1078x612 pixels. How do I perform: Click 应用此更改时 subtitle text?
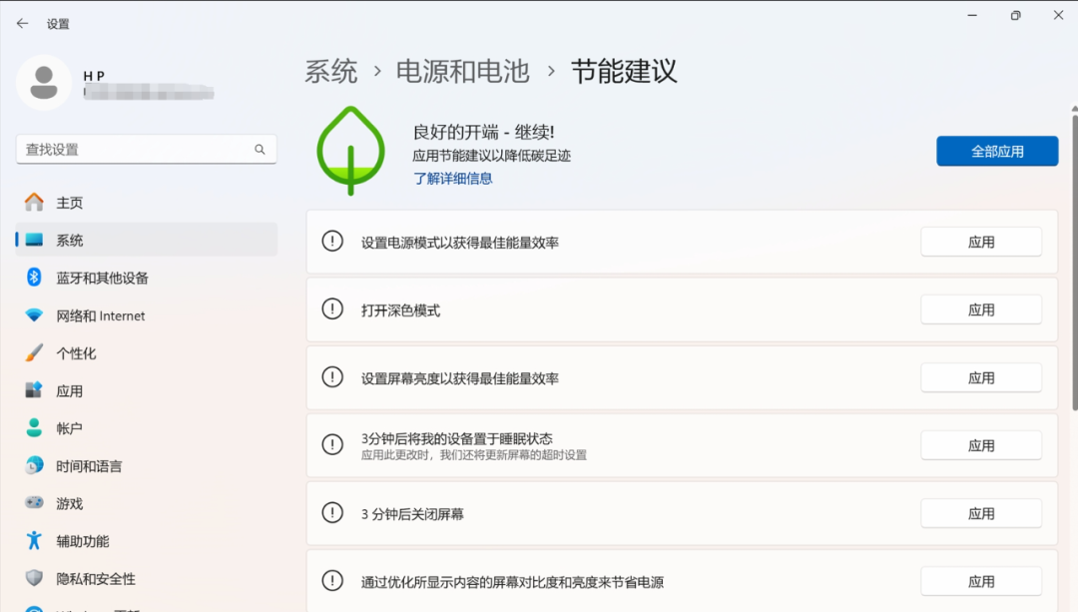[474, 455]
